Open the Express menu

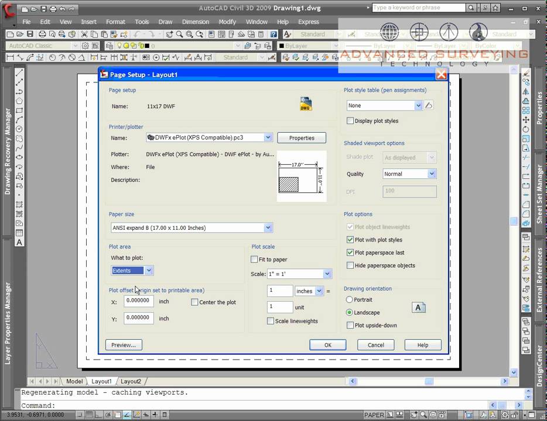click(x=309, y=22)
